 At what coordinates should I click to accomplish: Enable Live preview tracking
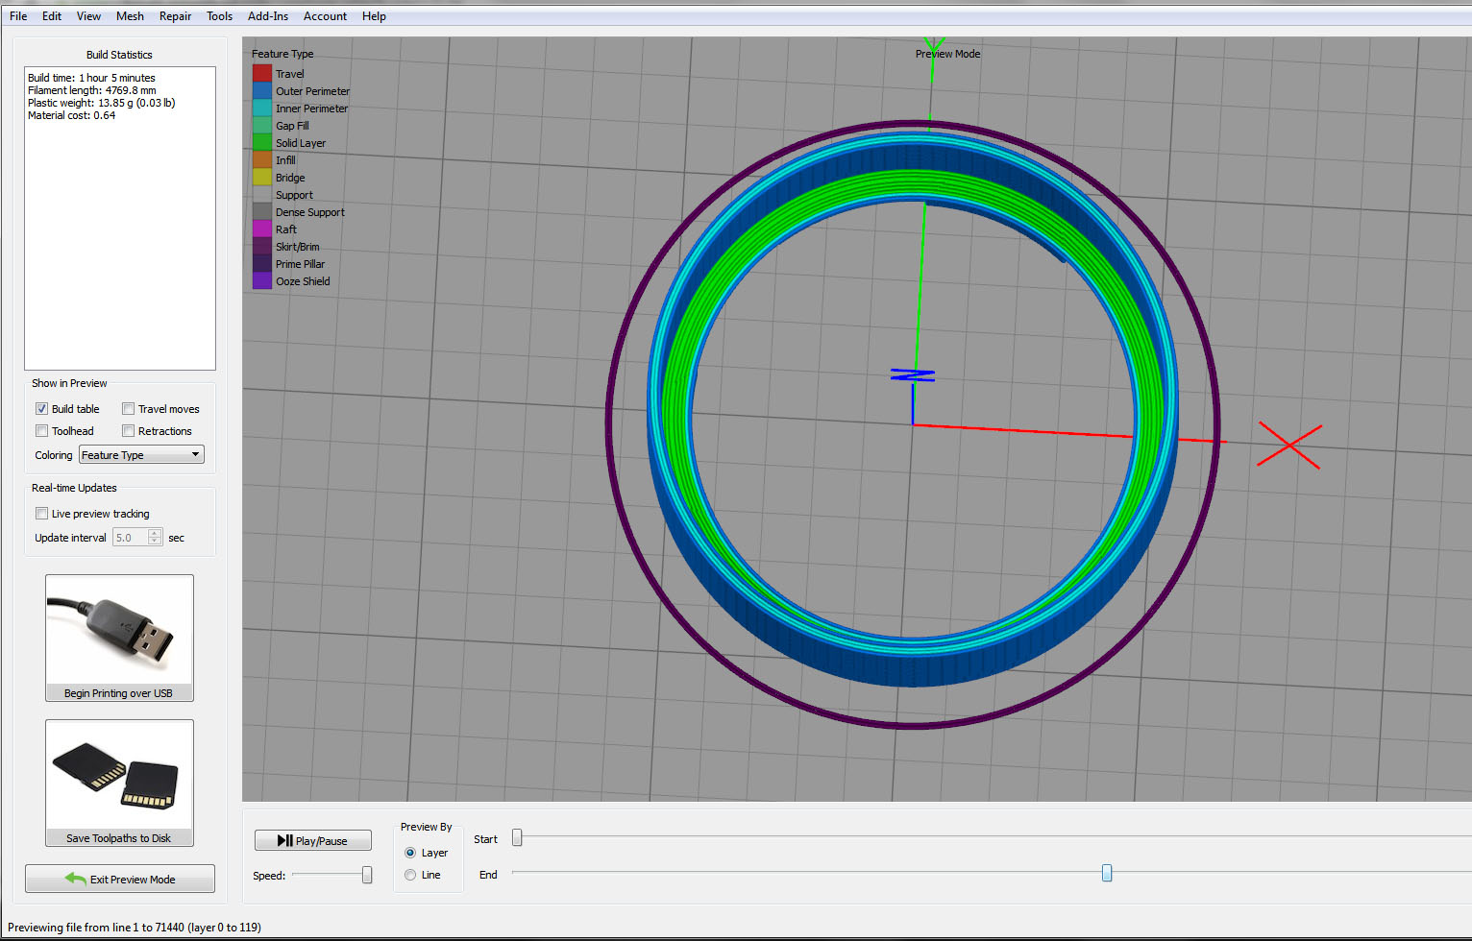[41, 514]
